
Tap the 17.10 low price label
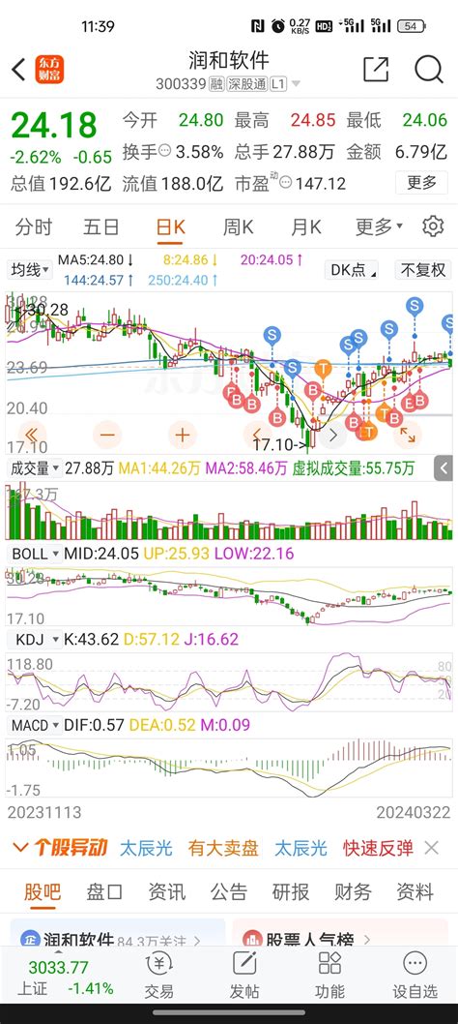[280, 446]
